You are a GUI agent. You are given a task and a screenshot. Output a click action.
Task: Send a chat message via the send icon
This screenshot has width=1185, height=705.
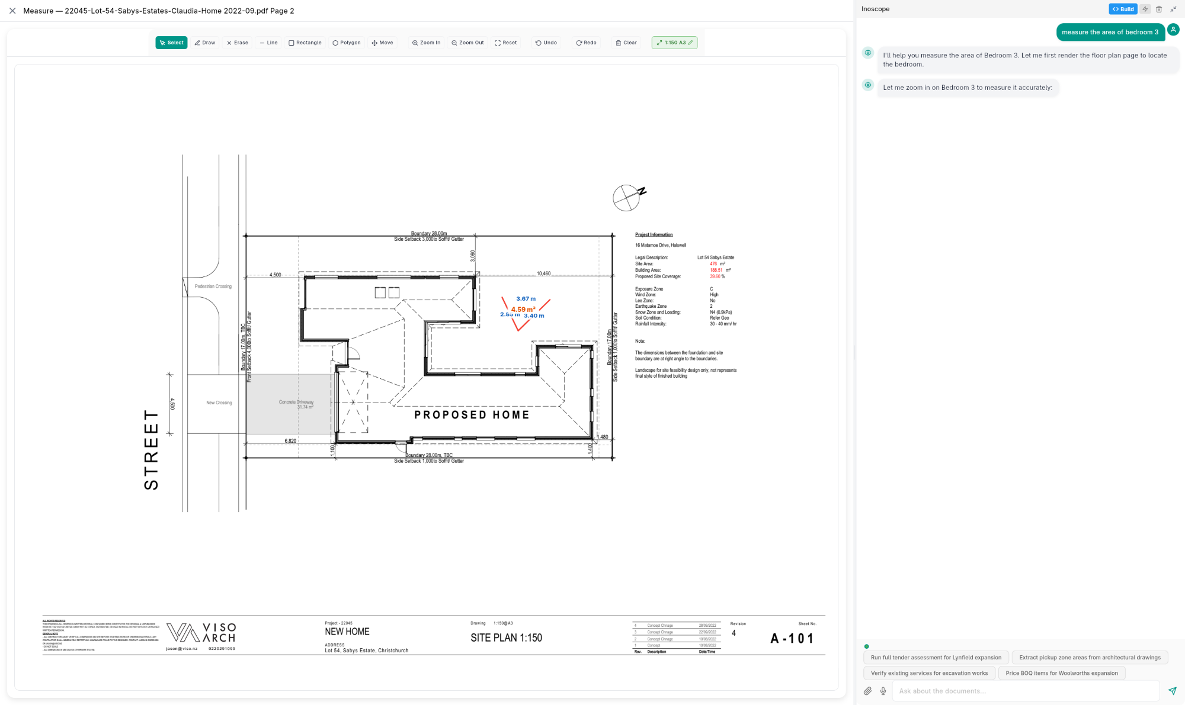[1172, 691]
